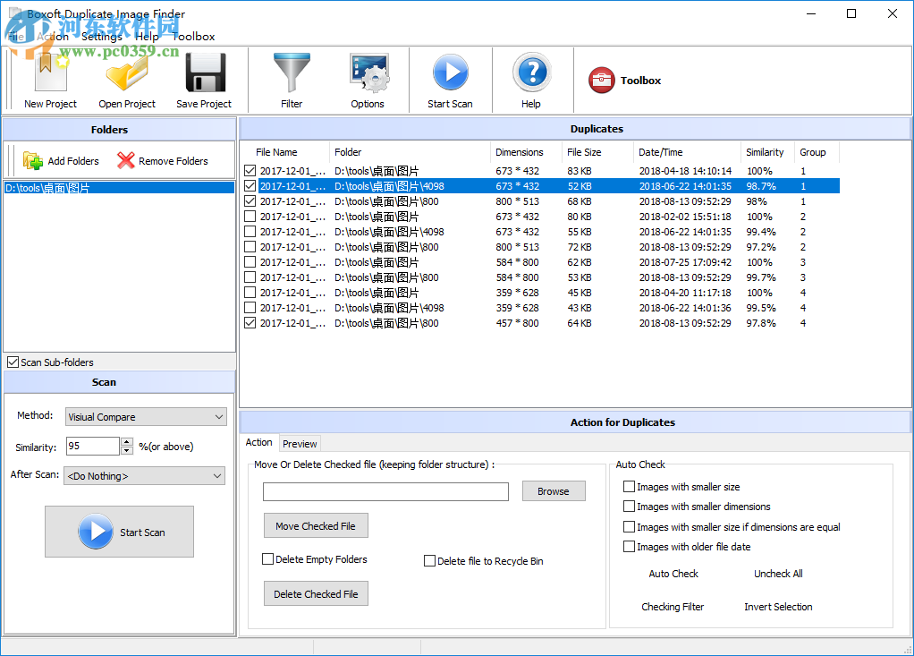Image resolution: width=914 pixels, height=656 pixels.
Task: Click the Start Scan button
Action: [x=119, y=532]
